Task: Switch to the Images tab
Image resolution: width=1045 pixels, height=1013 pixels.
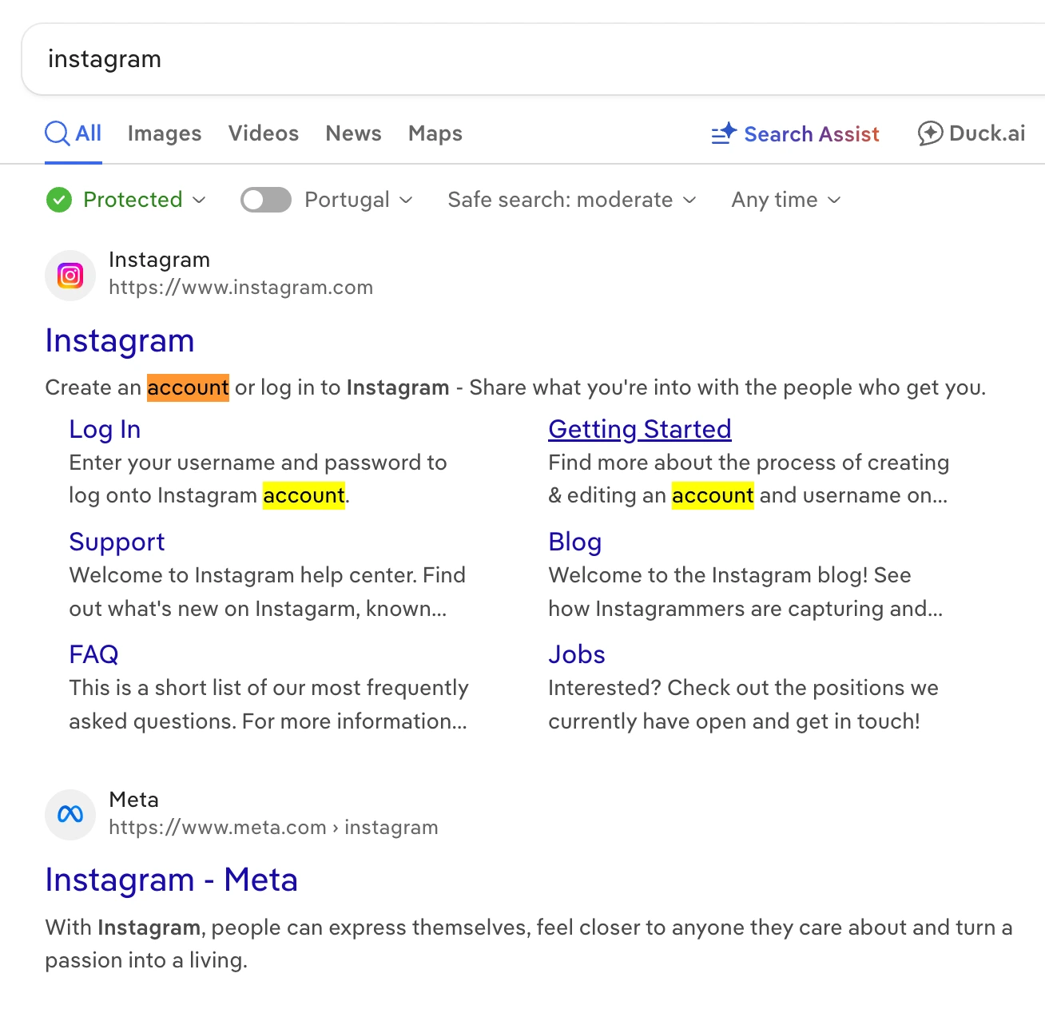Action: (165, 133)
